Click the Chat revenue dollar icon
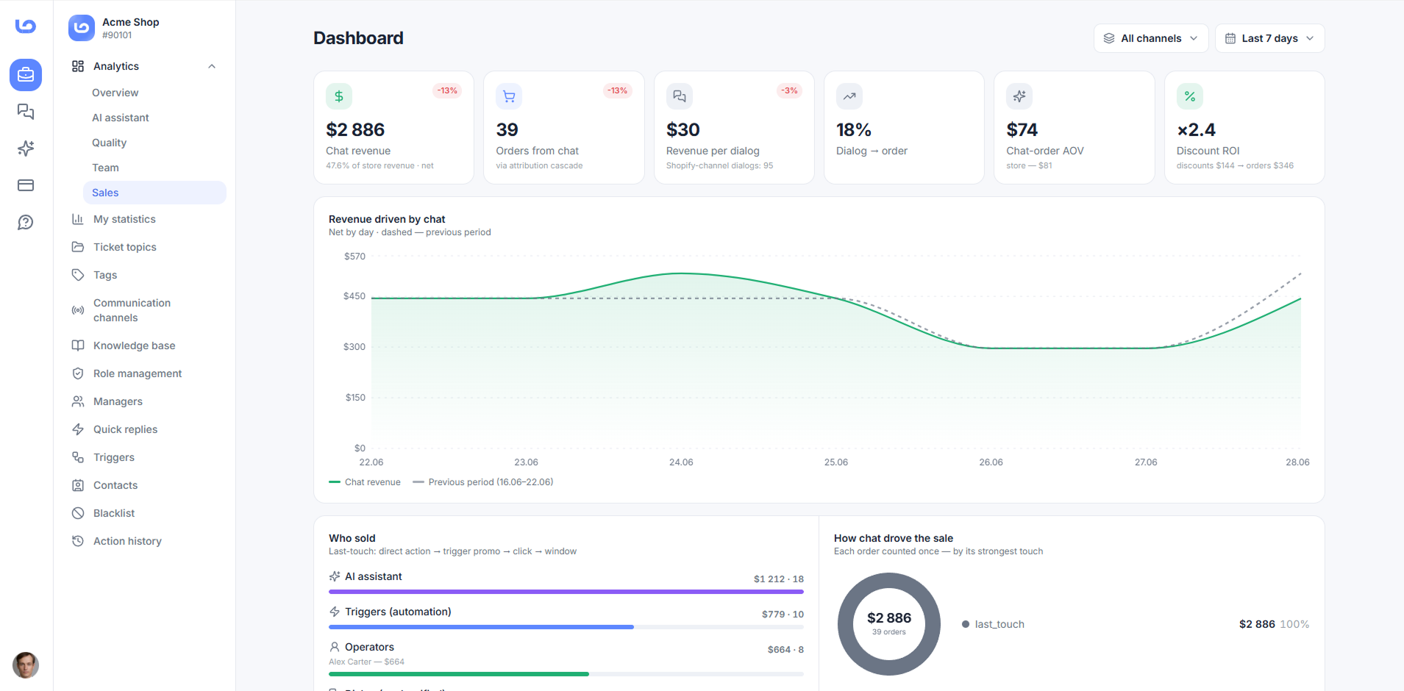The height and width of the screenshot is (691, 1404). click(339, 96)
